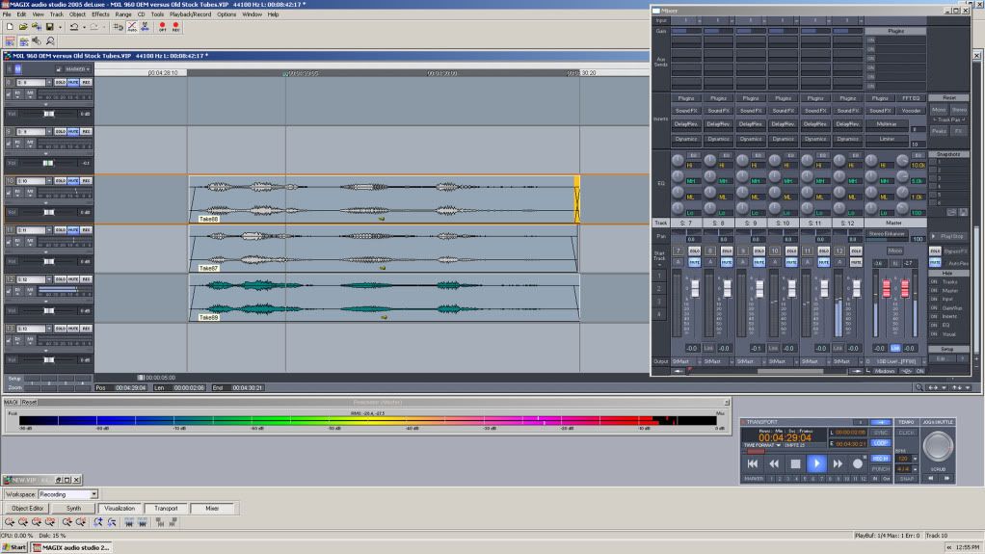Create a new project with toolbar icon

pos(10,27)
